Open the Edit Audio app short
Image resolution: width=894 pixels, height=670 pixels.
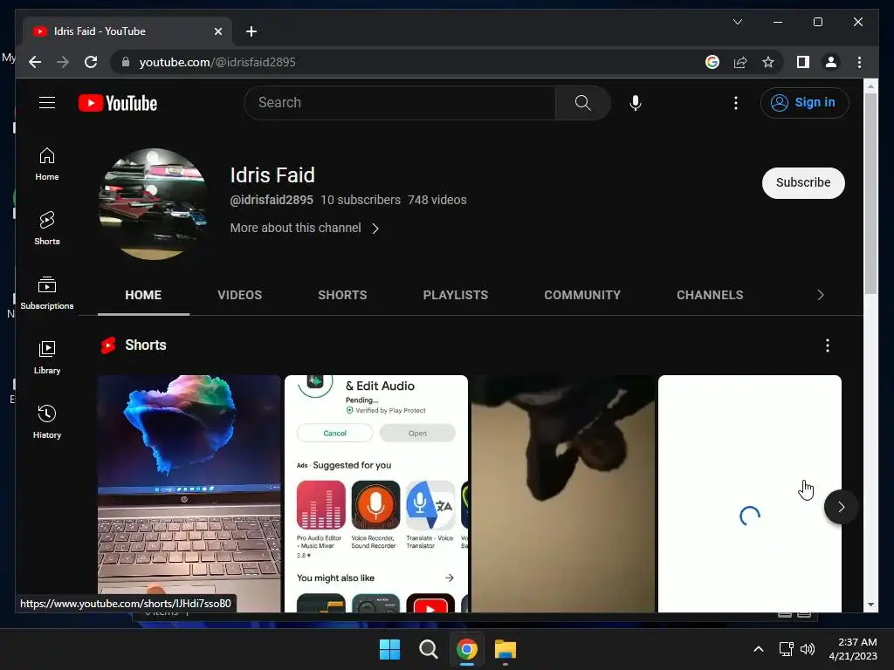[x=375, y=494]
